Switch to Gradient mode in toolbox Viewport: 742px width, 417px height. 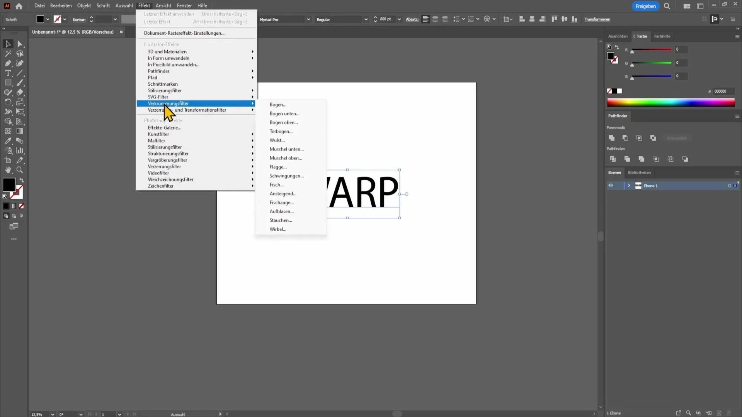(14, 206)
